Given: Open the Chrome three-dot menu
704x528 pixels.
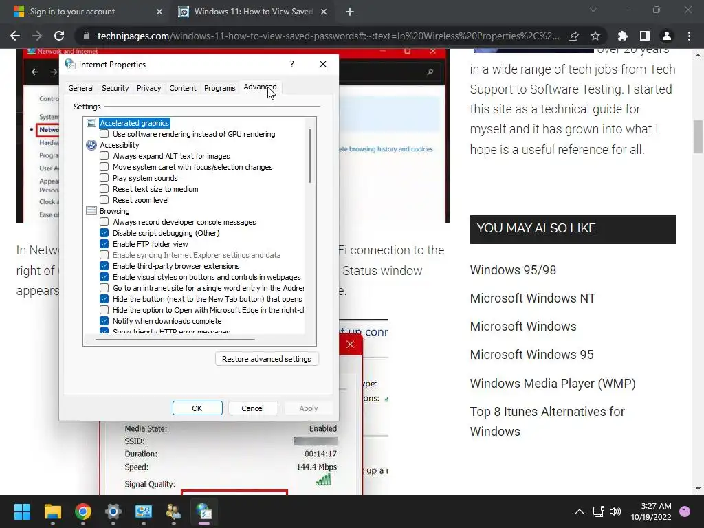Looking at the screenshot, I should (689, 36).
